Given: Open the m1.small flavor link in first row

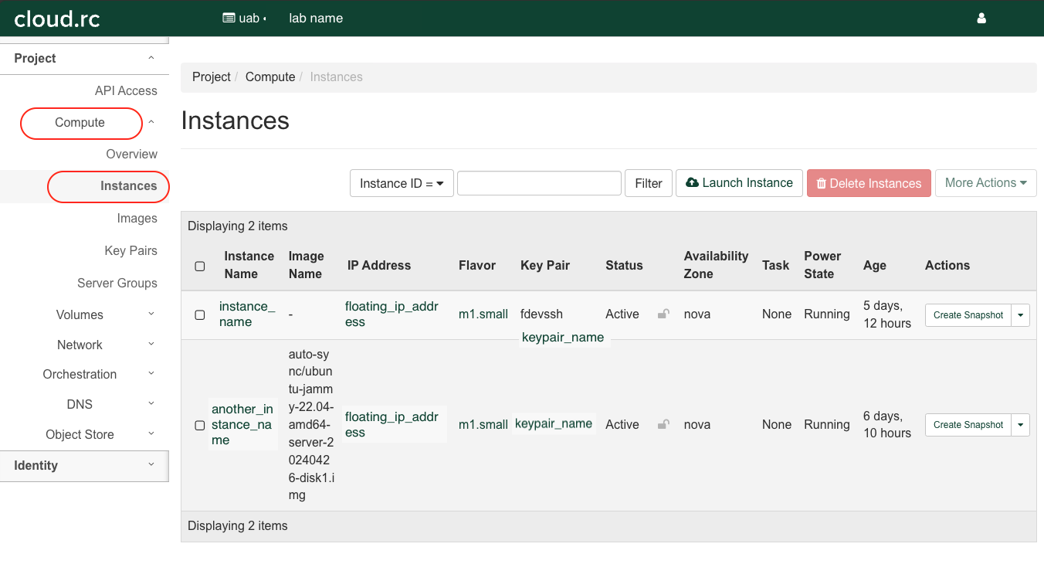Looking at the screenshot, I should click(x=483, y=314).
